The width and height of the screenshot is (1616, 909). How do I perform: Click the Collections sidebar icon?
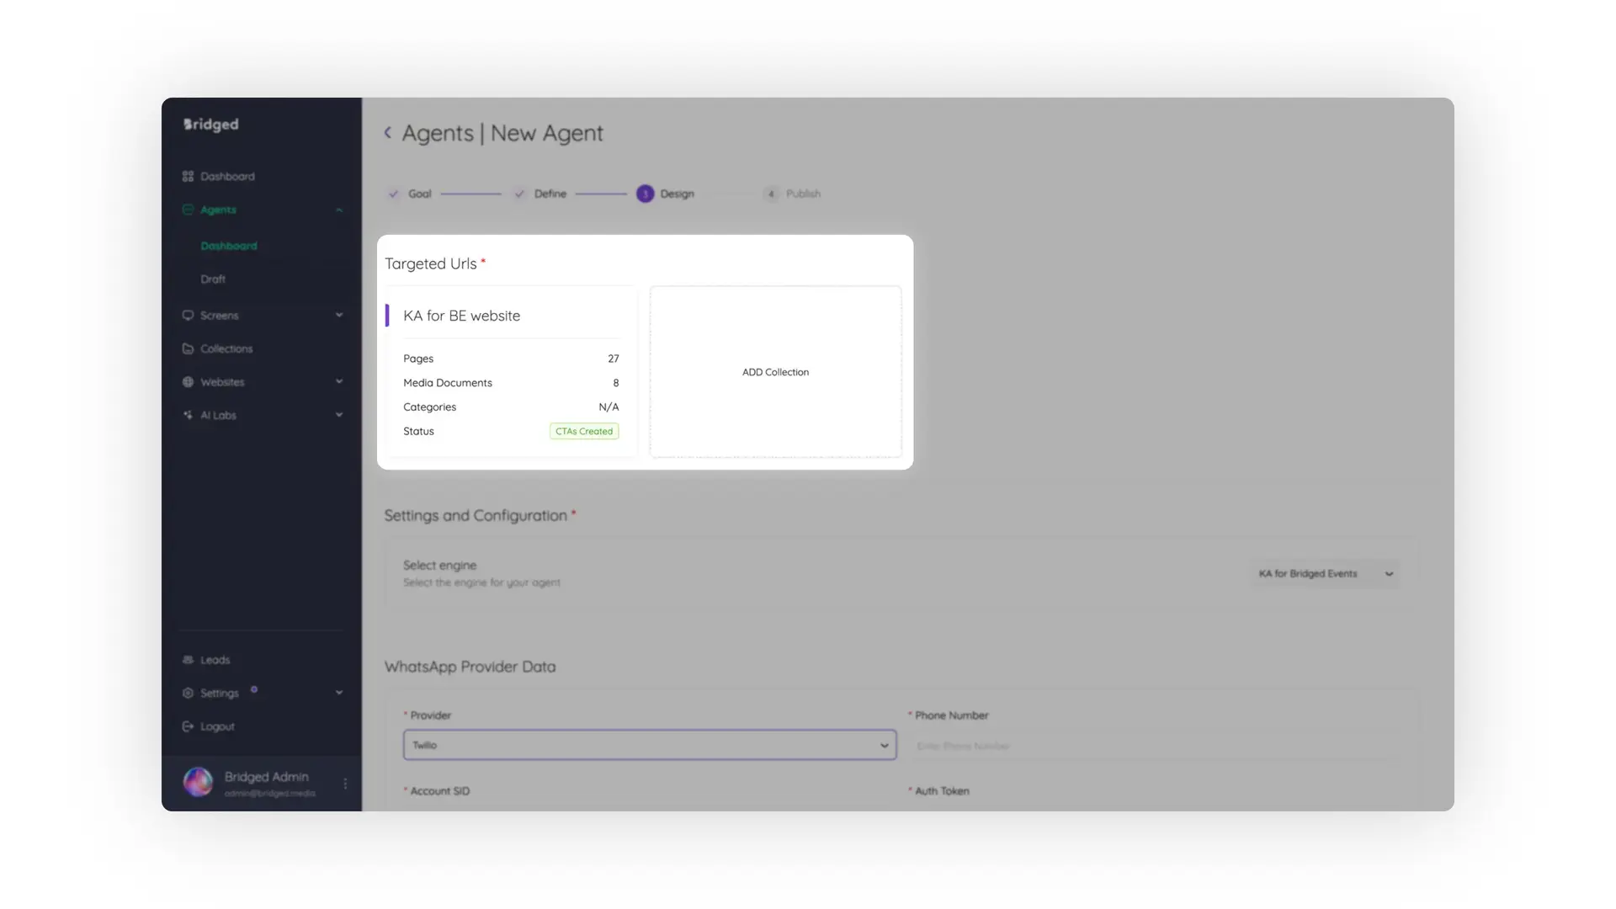click(188, 348)
